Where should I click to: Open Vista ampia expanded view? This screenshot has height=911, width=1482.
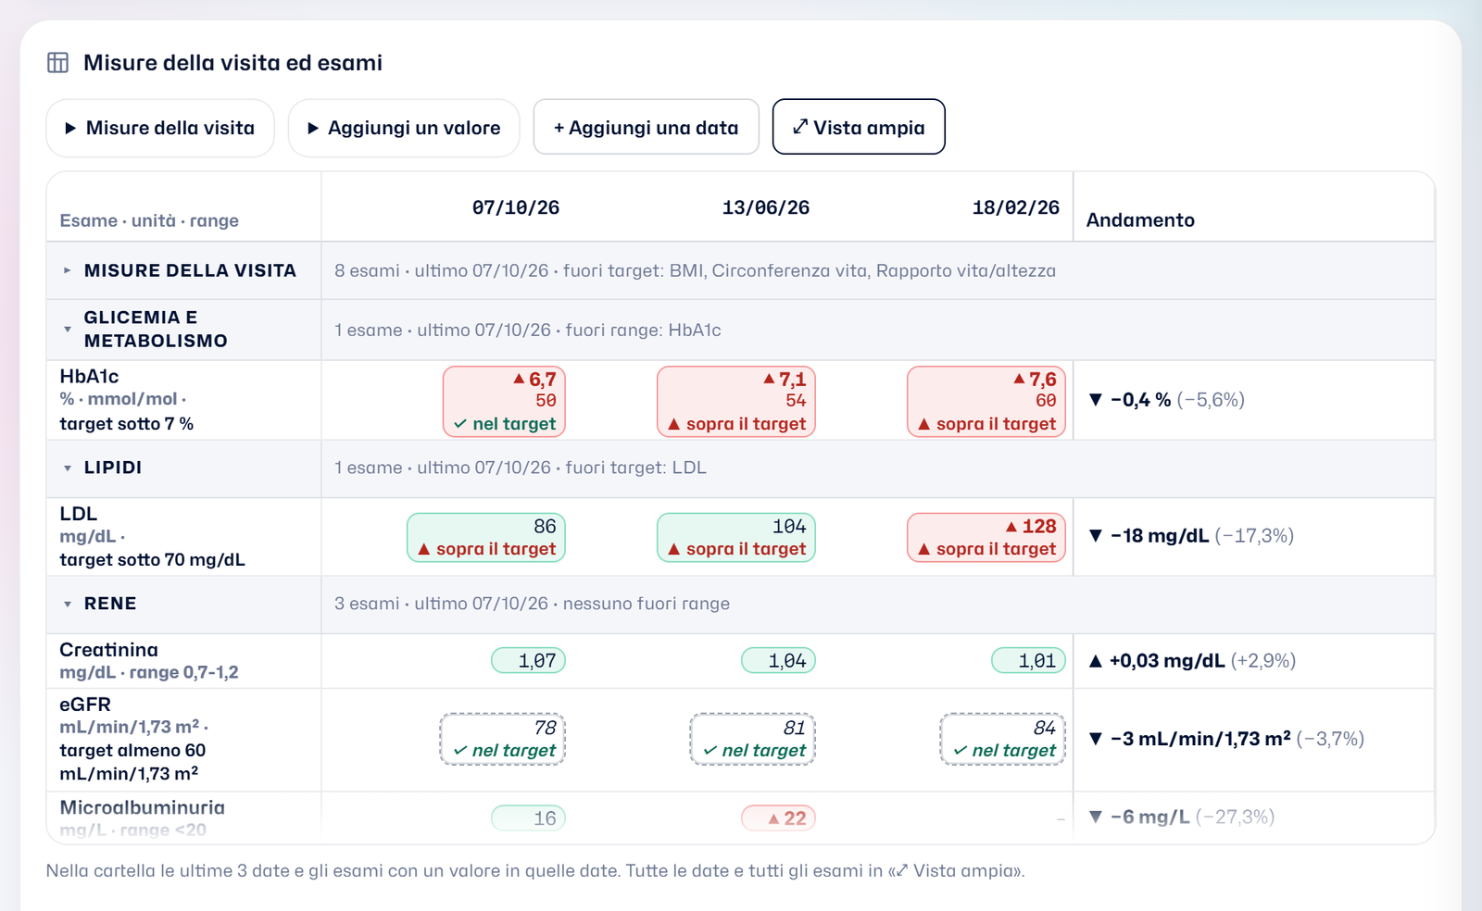(859, 127)
